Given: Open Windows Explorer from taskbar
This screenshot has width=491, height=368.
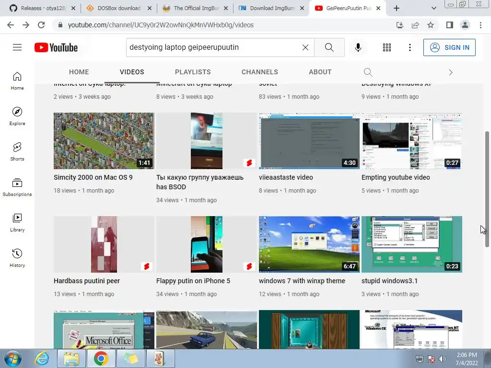Looking at the screenshot, I should [72, 359].
